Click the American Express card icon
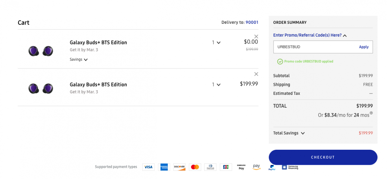Viewport: 387px width, 179px height. tap(164, 167)
